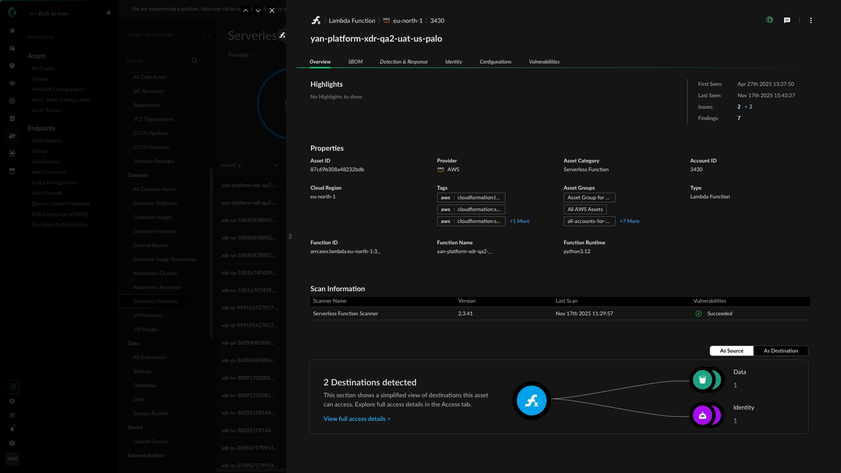The height and width of the screenshot is (473, 841).
Task: Open the Provider dropdown filter
Action: pyautogui.click(x=241, y=55)
